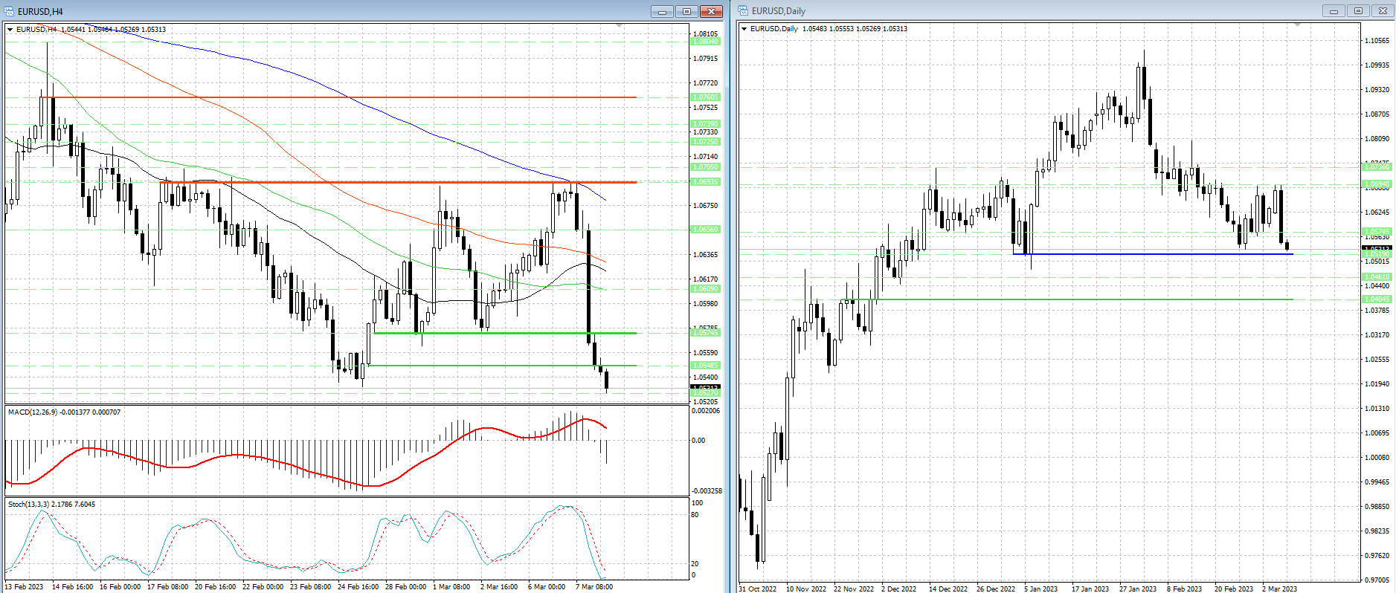Click the lower orange resistance line on H4
Viewport: 1396px width, 593px height.
coord(399,182)
